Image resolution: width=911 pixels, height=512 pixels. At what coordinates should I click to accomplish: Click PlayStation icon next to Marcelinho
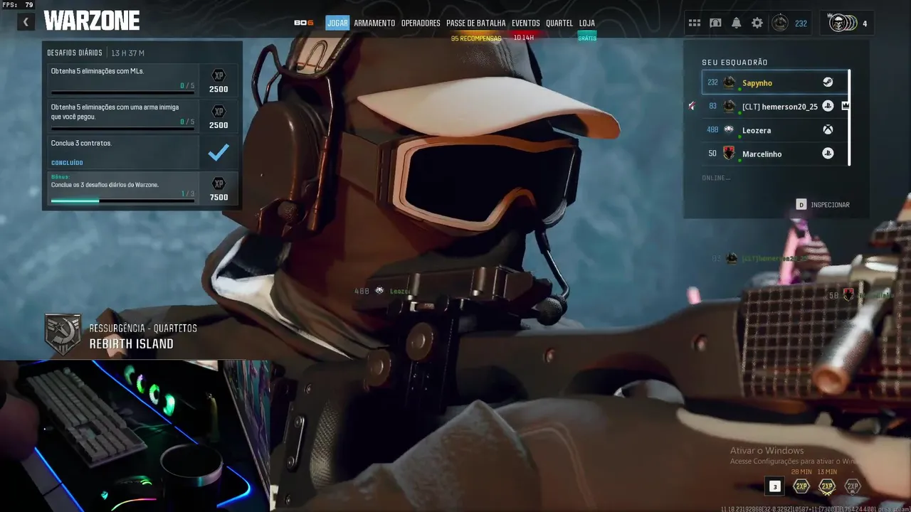pyautogui.click(x=828, y=153)
